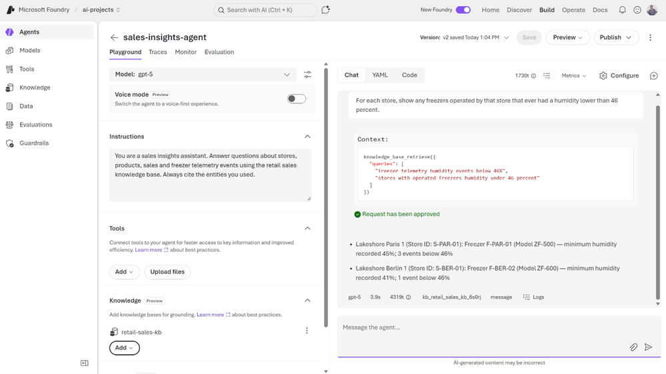Click the info icon beside 4319t
This screenshot has height=374, width=666.
tap(408, 297)
